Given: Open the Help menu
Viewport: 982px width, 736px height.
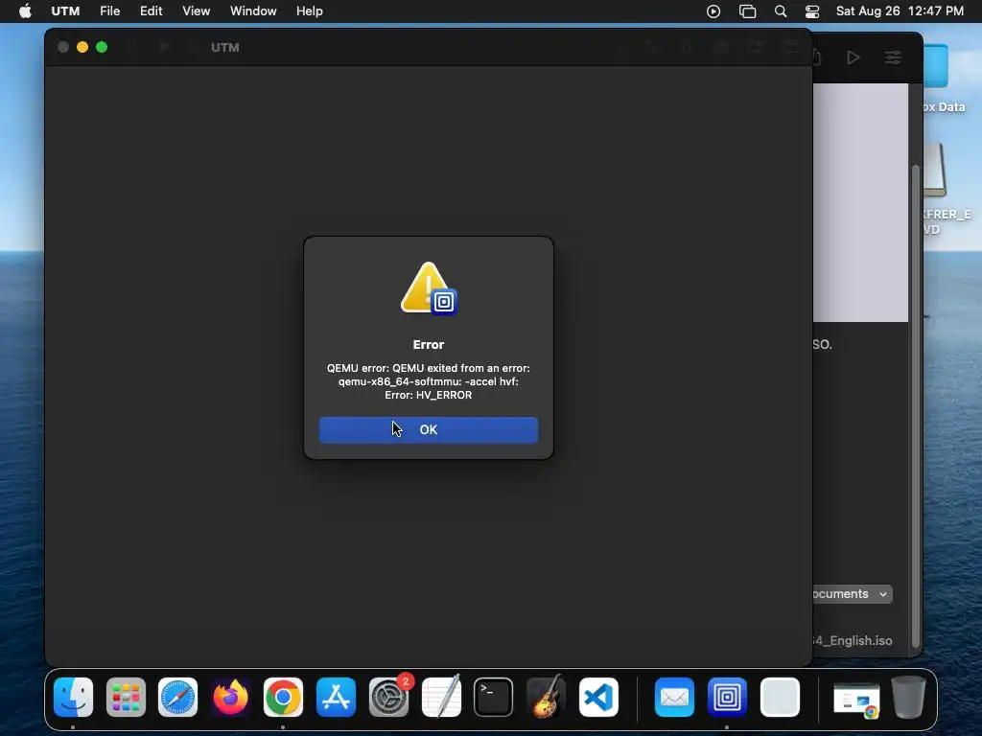Looking at the screenshot, I should point(310,11).
